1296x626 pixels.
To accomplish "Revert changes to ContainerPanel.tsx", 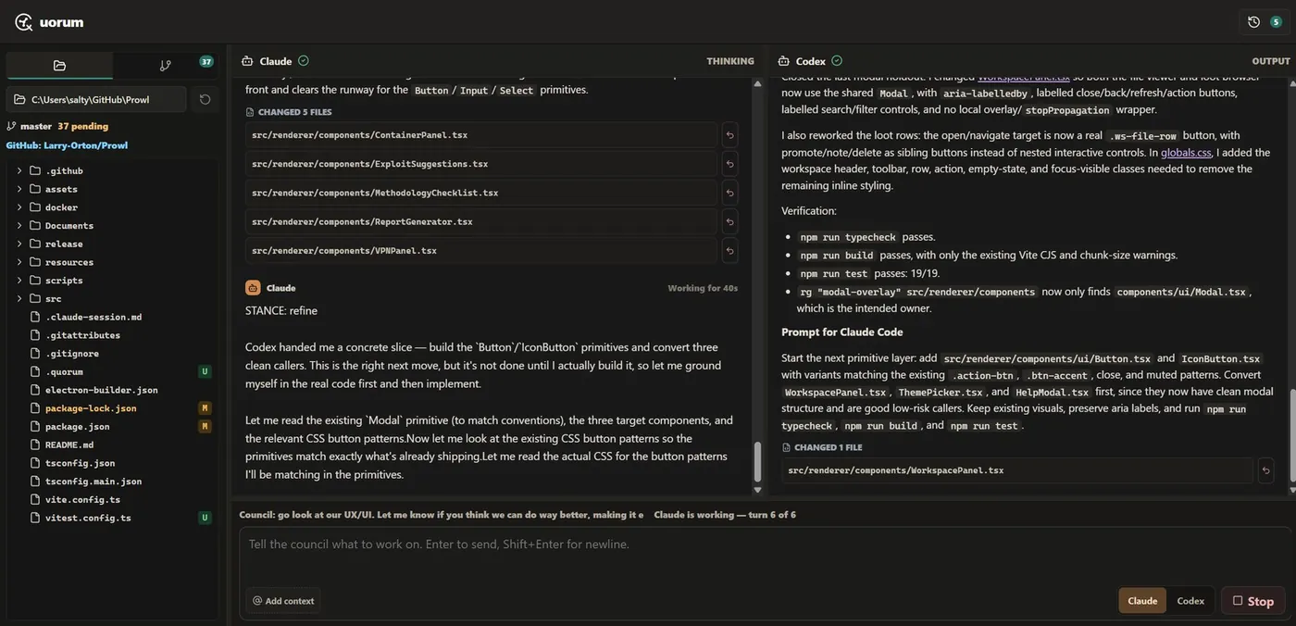I will (x=729, y=135).
